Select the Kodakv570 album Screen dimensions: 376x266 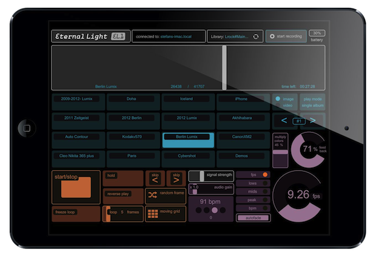pos(133,140)
